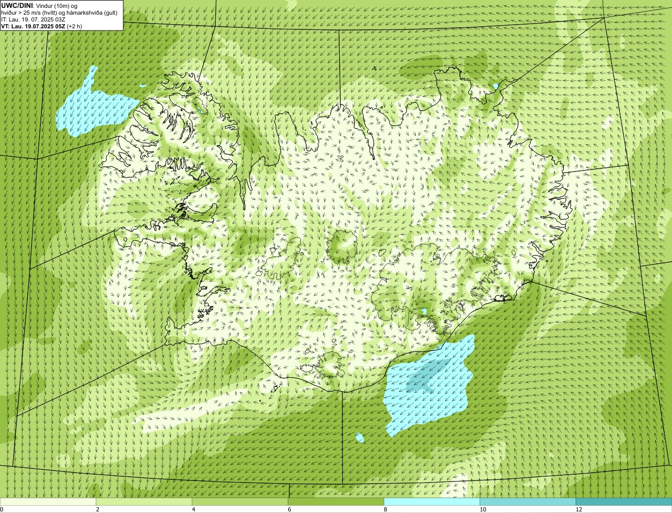Select the 4–6 m/s green color bar segment

pyautogui.click(x=240, y=502)
